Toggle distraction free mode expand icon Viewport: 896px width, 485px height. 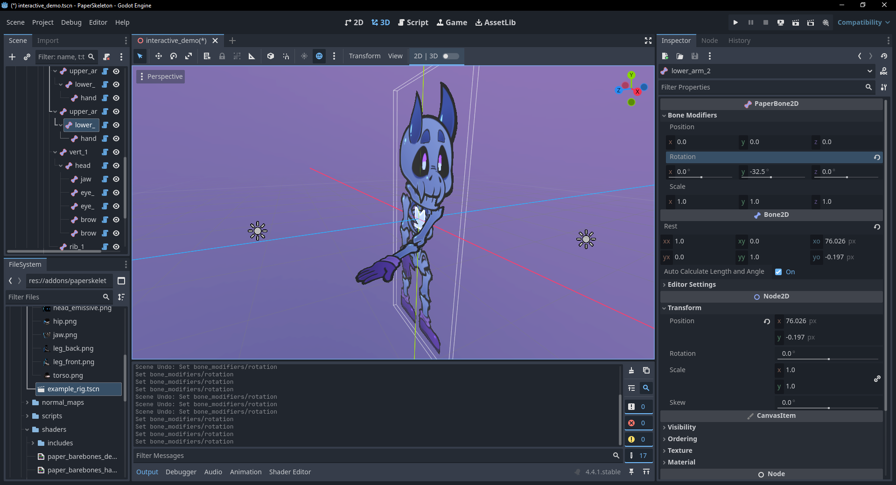pos(648,41)
